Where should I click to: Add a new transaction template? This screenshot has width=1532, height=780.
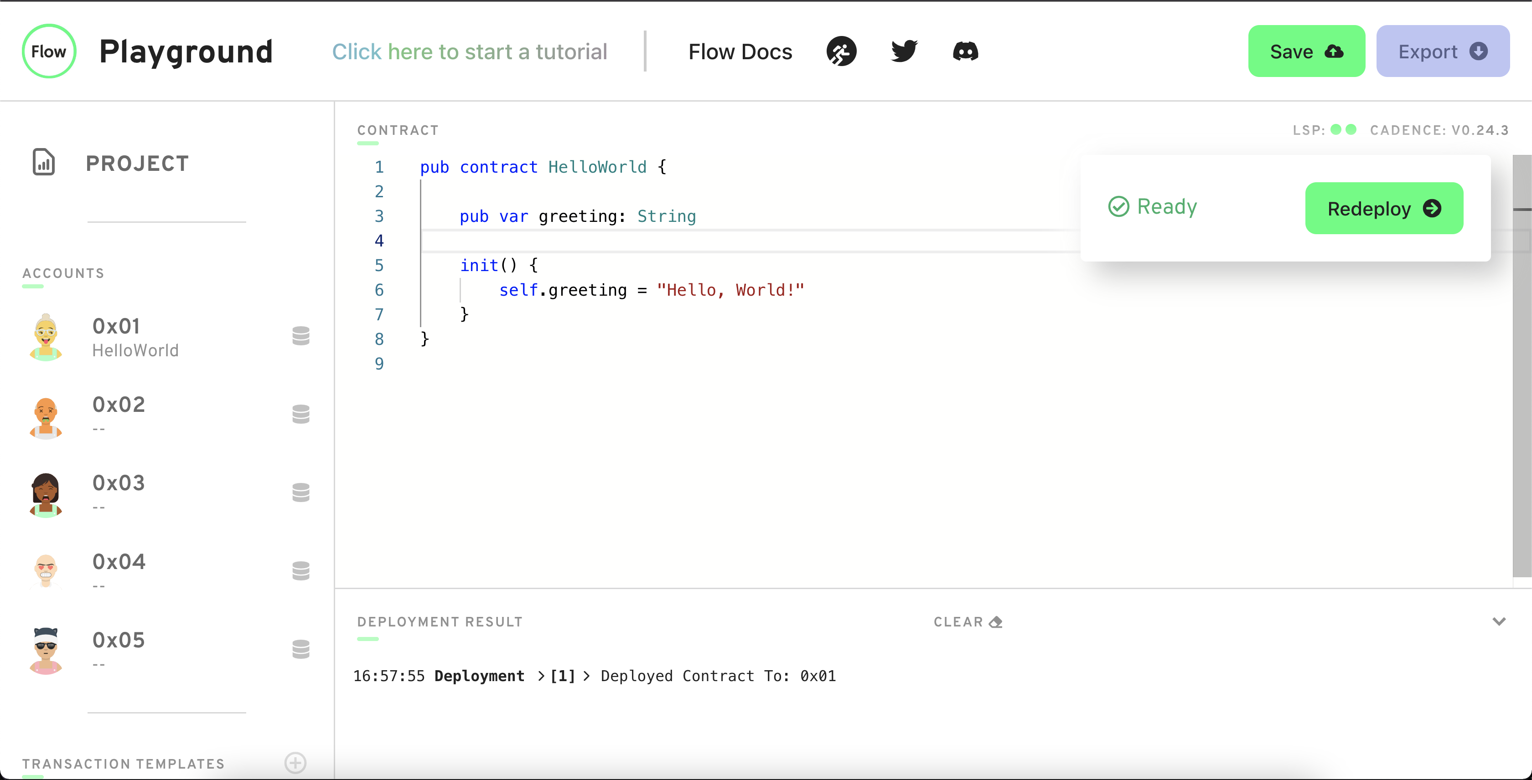(295, 763)
